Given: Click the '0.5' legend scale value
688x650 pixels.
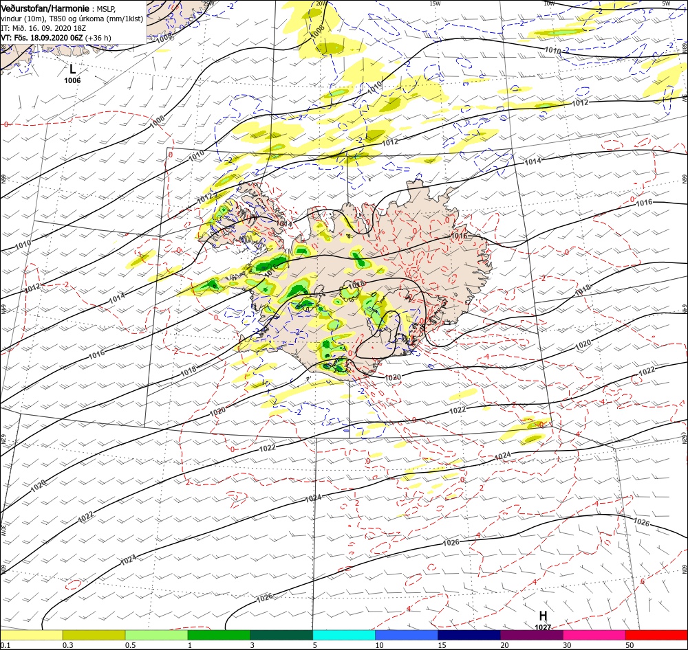Looking at the screenshot, I should tap(130, 645).
